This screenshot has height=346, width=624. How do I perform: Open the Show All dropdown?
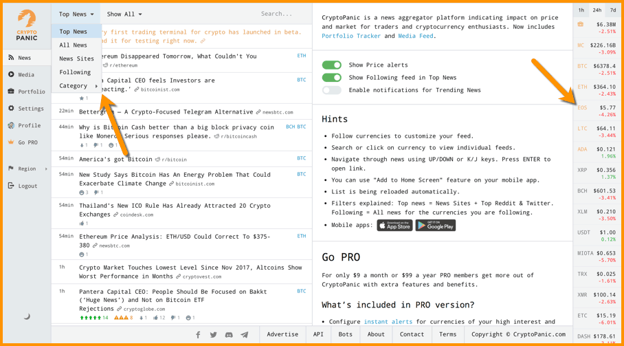pos(124,14)
